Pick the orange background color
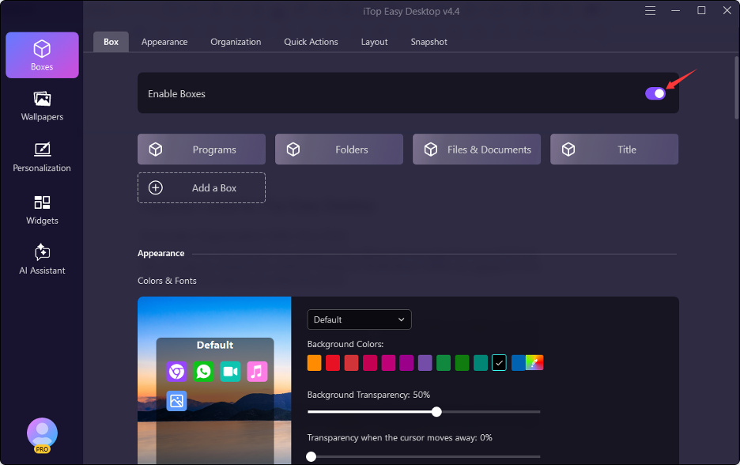 pos(315,363)
